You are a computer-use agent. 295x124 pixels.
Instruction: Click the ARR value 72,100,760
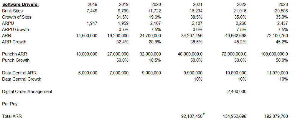[x=277, y=36]
